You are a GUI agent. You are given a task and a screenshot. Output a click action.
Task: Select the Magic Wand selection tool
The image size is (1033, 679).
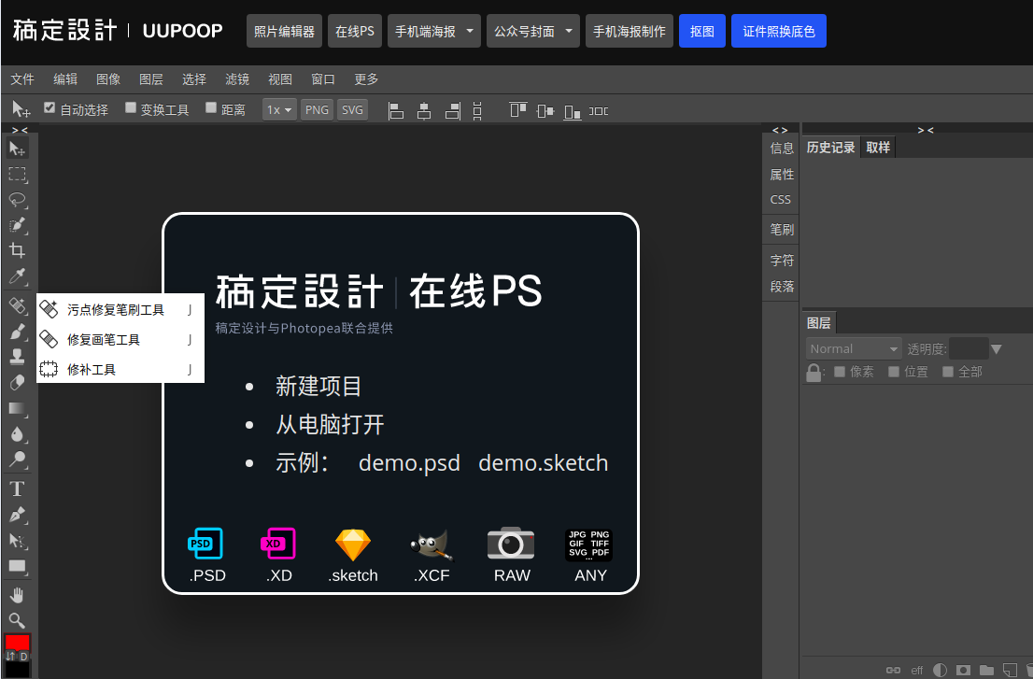pyautogui.click(x=17, y=225)
